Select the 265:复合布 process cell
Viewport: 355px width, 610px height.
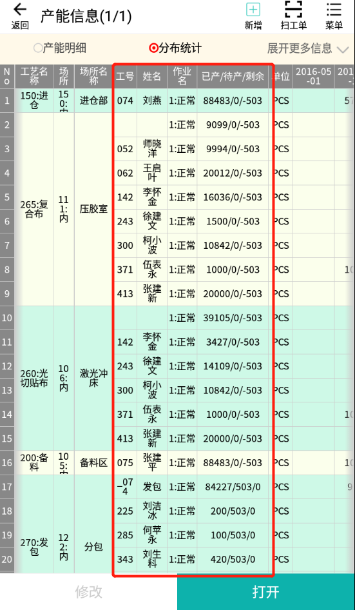coord(34,210)
